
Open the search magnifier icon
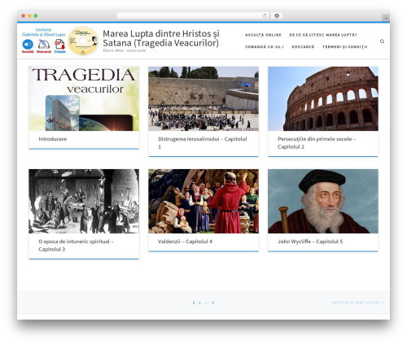(x=382, y=41)
